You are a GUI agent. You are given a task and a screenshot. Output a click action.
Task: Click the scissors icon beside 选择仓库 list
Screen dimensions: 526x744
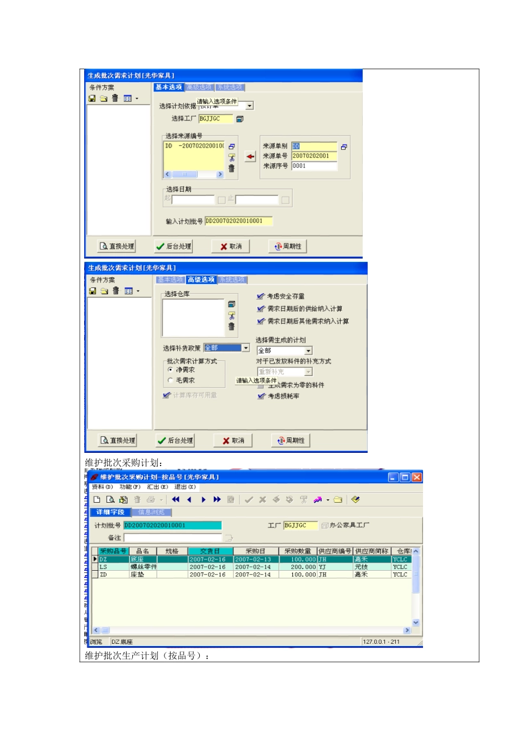click(x=231, y=316)
